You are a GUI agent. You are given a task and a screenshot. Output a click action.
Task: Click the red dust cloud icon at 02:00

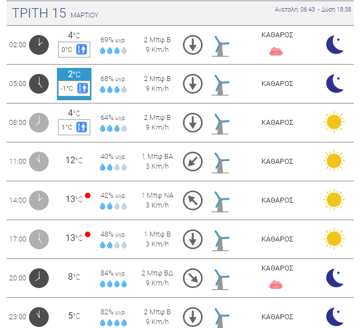pyautogui.click(x=277, y=51)
